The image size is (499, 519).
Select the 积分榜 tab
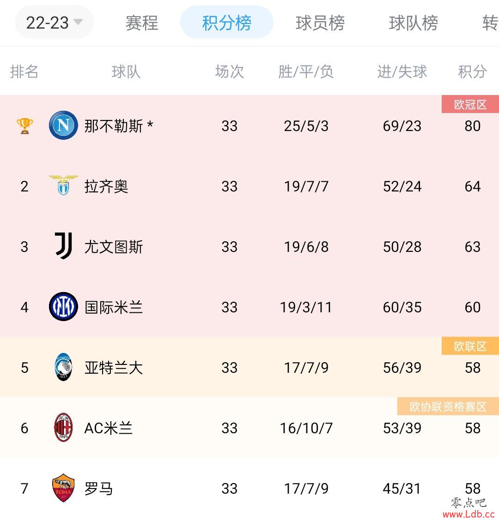click(x=227, y=22)
